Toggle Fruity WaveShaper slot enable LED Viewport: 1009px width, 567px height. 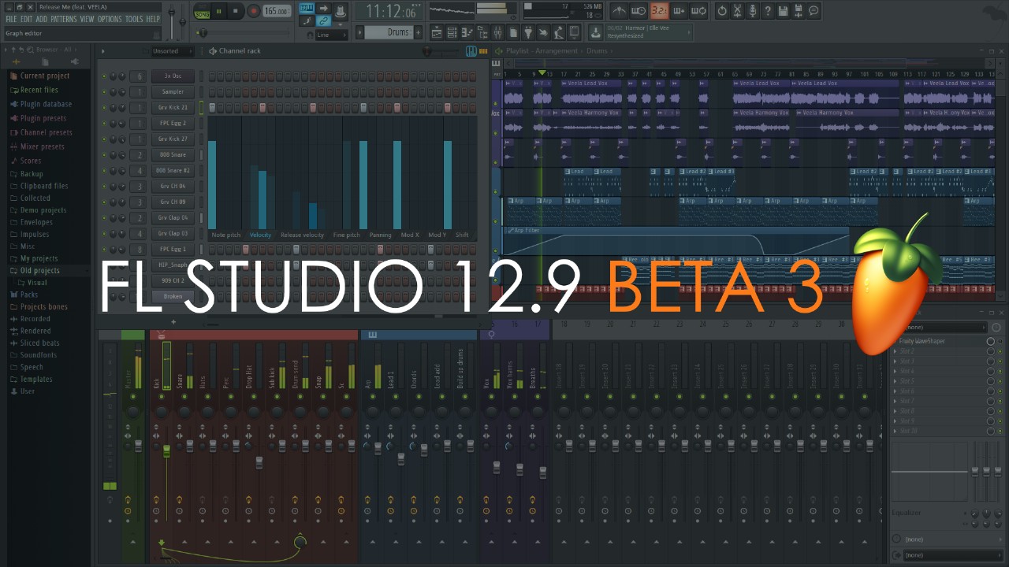pos(1000,341)
